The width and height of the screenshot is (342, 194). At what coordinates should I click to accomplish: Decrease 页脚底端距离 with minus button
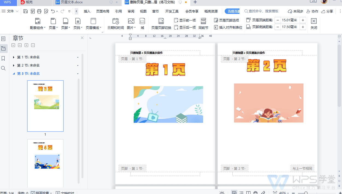(277, 27)
